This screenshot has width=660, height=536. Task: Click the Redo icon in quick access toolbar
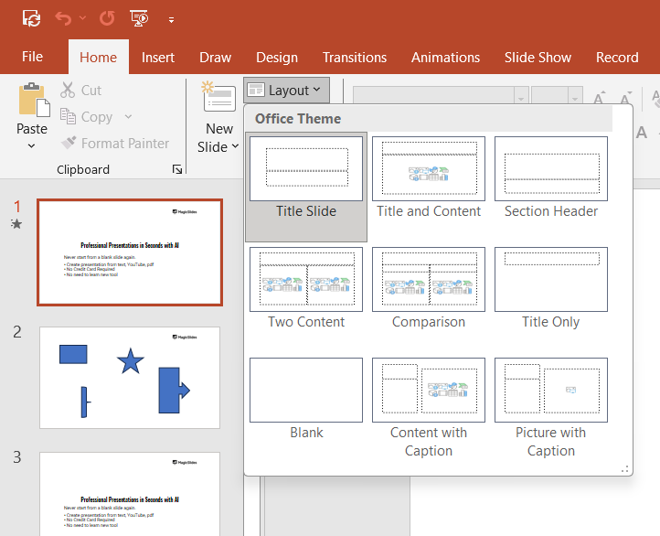click(x=107, y=18)
